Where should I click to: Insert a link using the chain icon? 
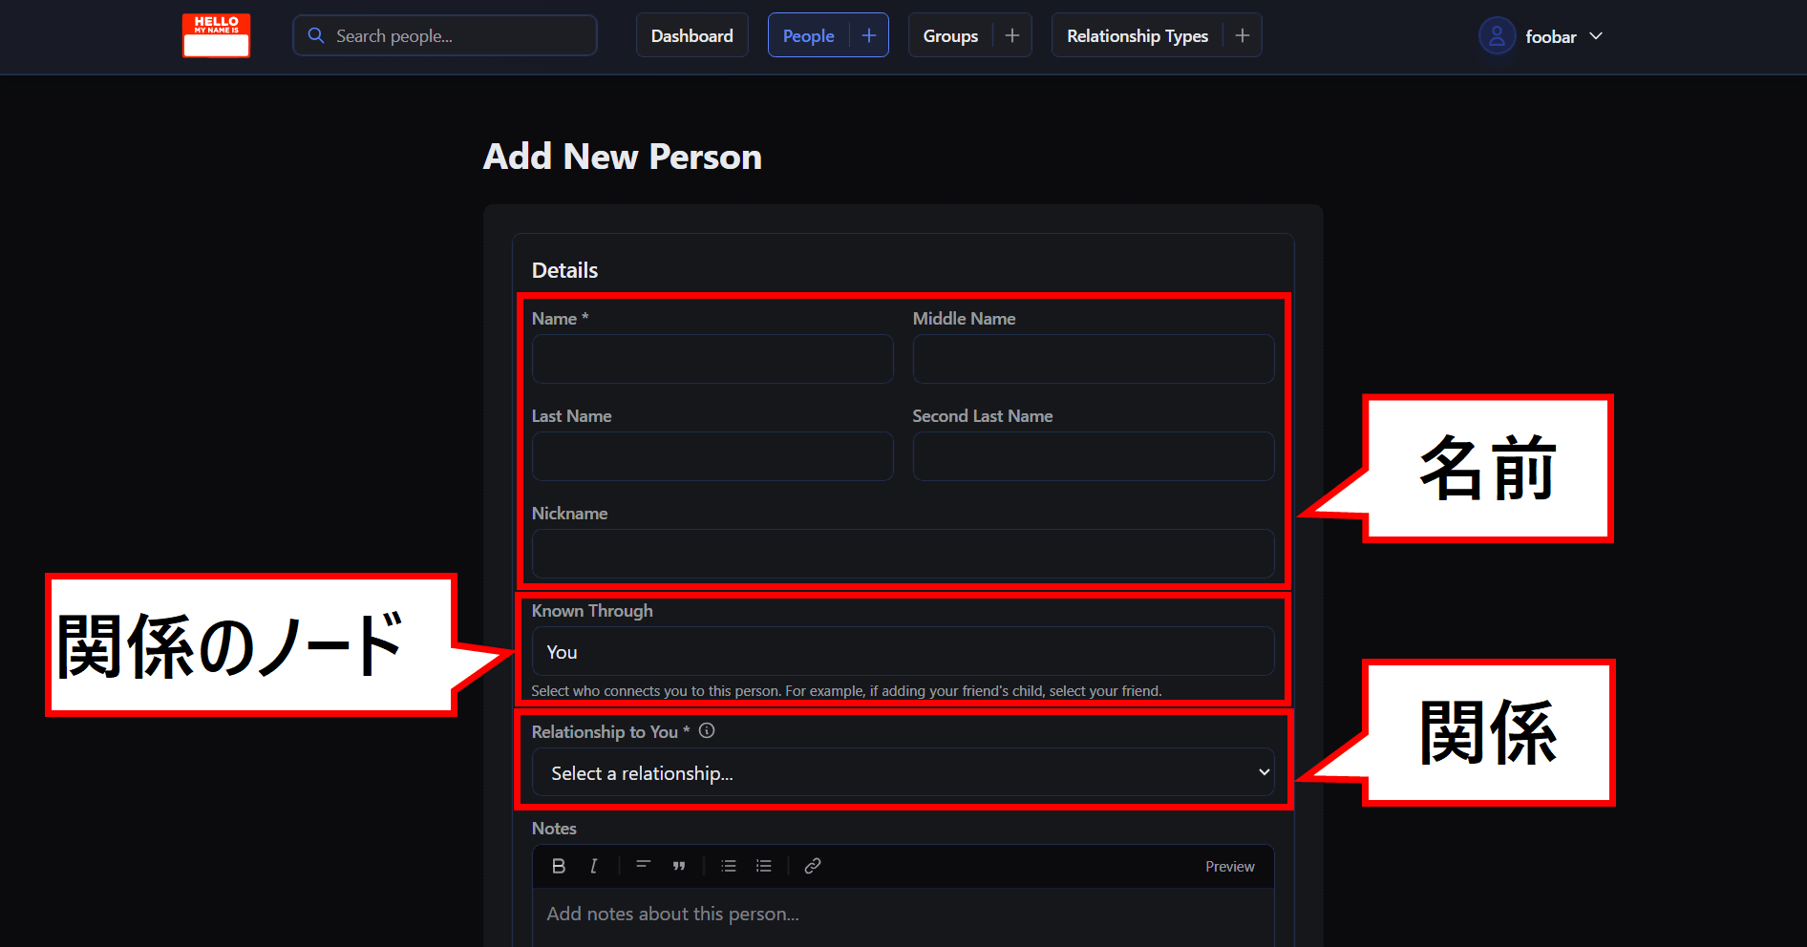(813, 866)
